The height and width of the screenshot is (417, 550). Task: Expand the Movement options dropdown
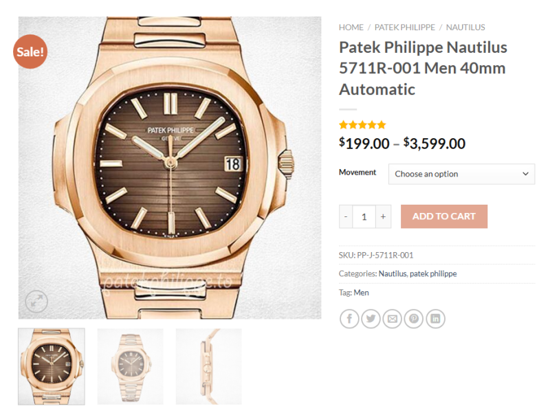point(461,174)
